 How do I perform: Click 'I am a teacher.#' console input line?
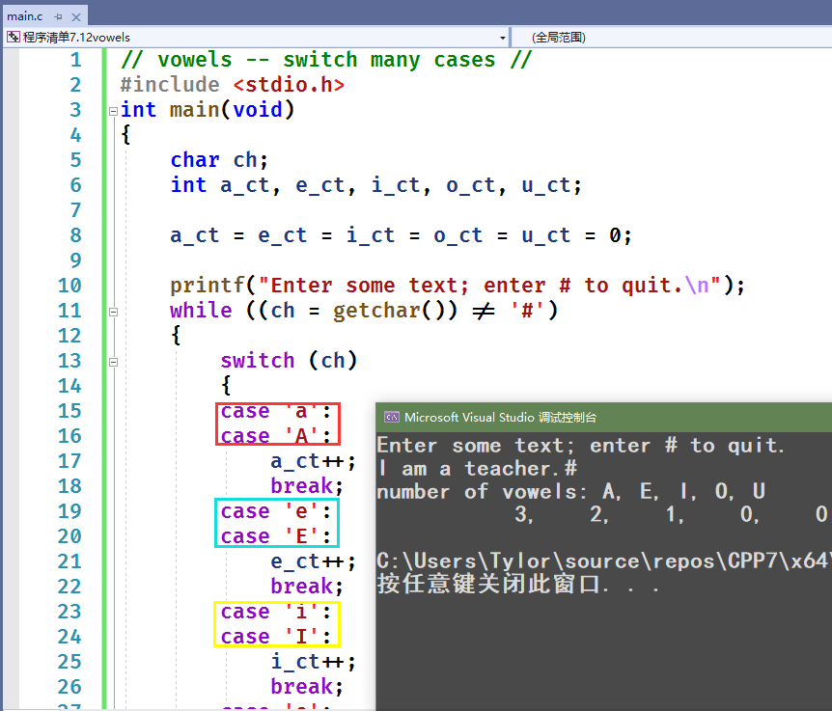[x=477, y=469]
